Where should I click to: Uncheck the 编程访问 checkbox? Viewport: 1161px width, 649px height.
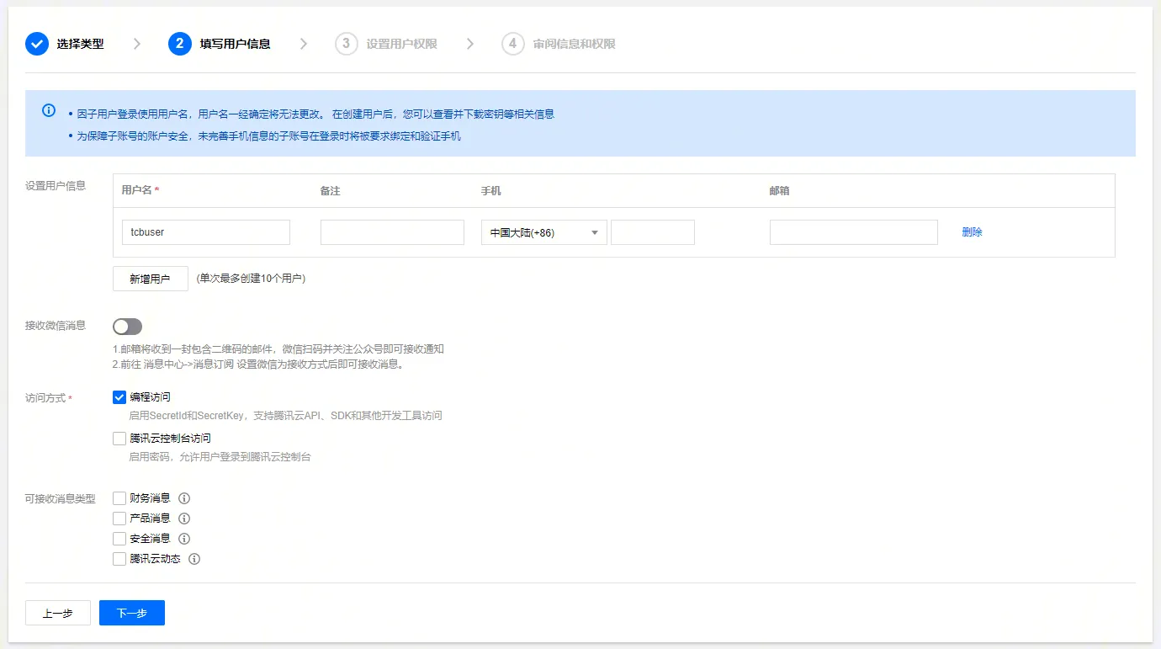coord(119,397)
